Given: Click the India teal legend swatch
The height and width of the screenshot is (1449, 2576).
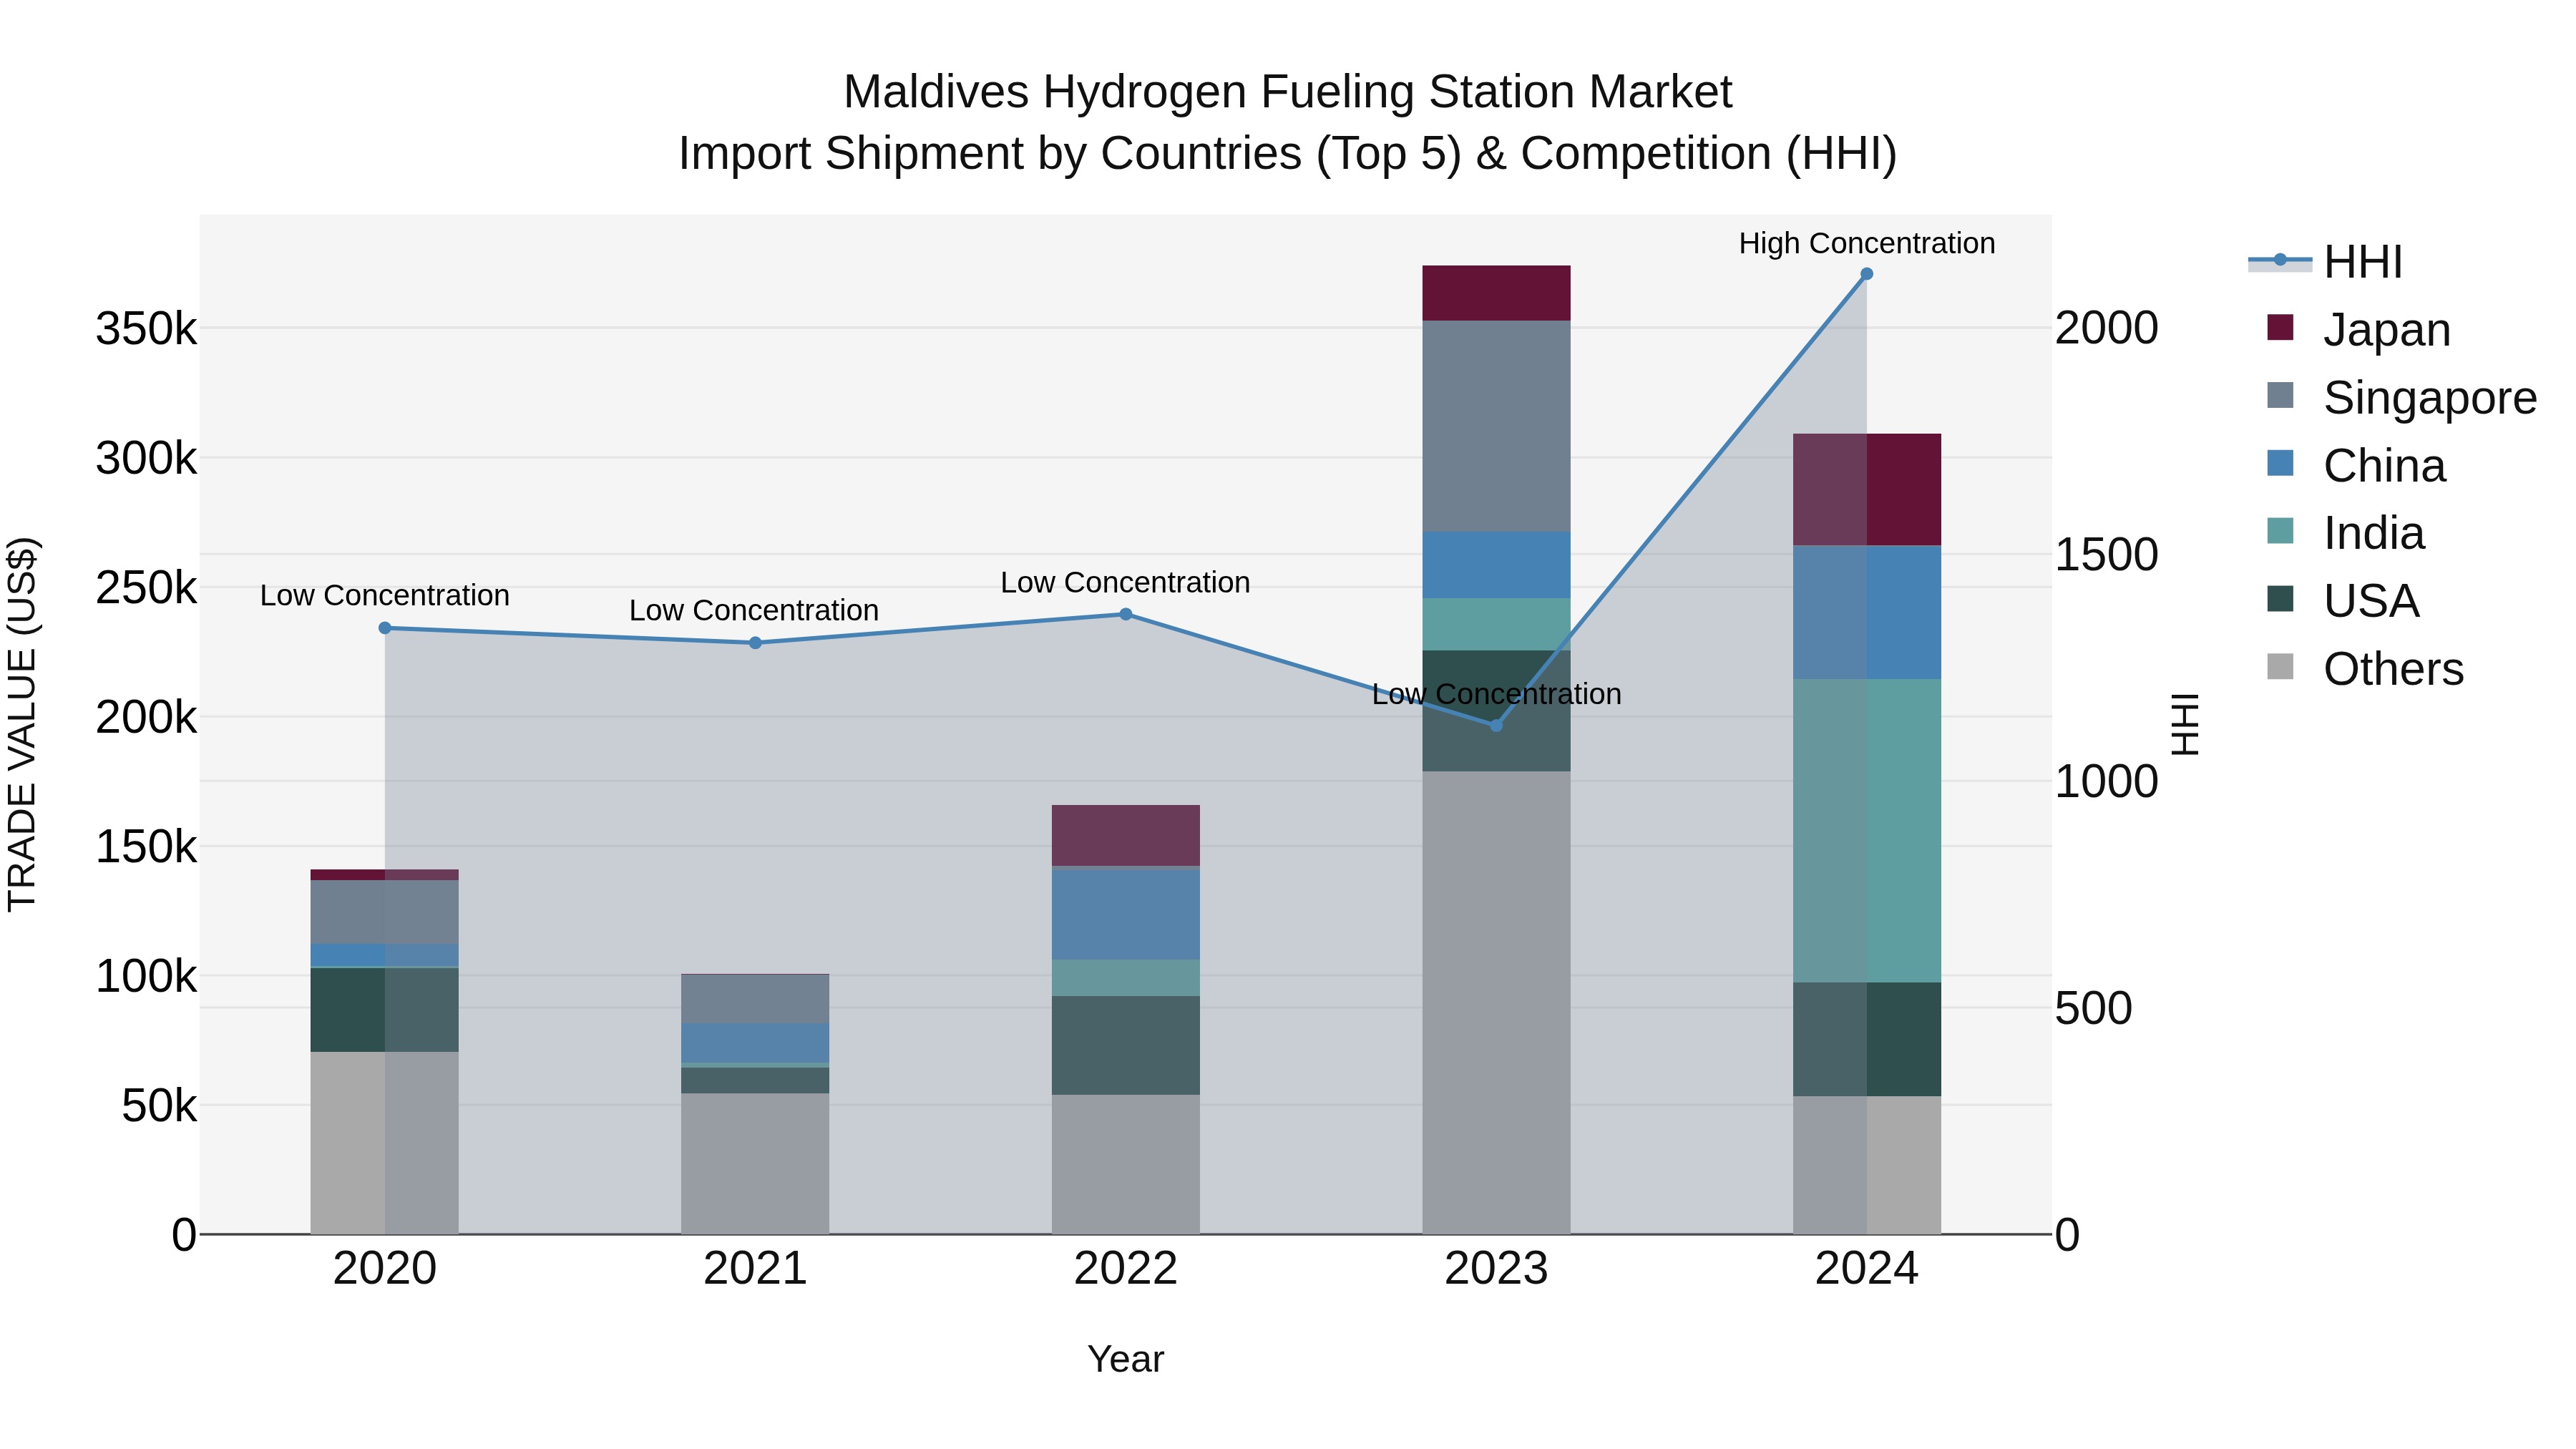Looking at the screenshot, I should point(2280,531).
